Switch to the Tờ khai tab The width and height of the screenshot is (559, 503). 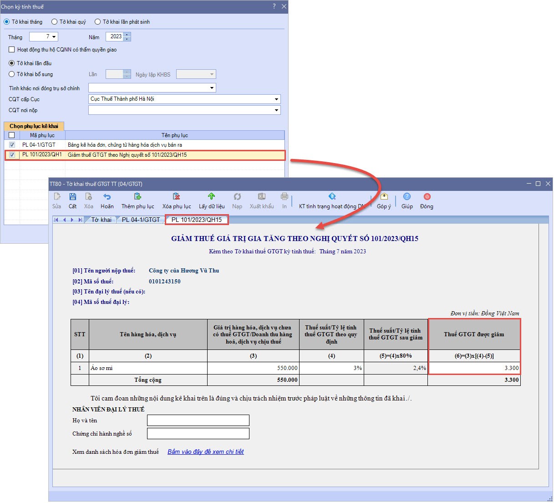[101, 220]
